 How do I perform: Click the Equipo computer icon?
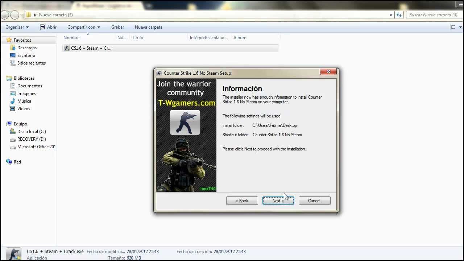(9, 124)
